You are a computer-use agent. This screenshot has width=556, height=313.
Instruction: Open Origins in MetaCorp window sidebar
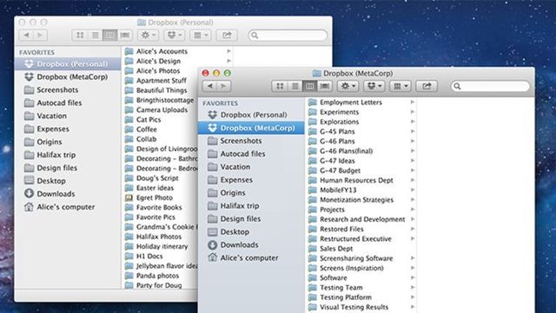tap(251, 193)
